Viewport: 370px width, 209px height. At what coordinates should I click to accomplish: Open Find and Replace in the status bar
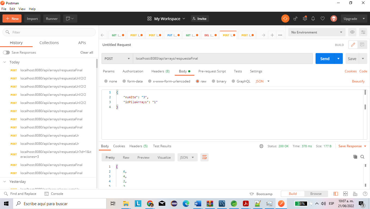click(20, 193)
